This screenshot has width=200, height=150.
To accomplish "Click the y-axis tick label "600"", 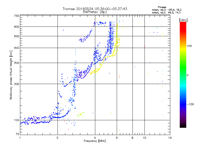I will click(x=16, y=27).
